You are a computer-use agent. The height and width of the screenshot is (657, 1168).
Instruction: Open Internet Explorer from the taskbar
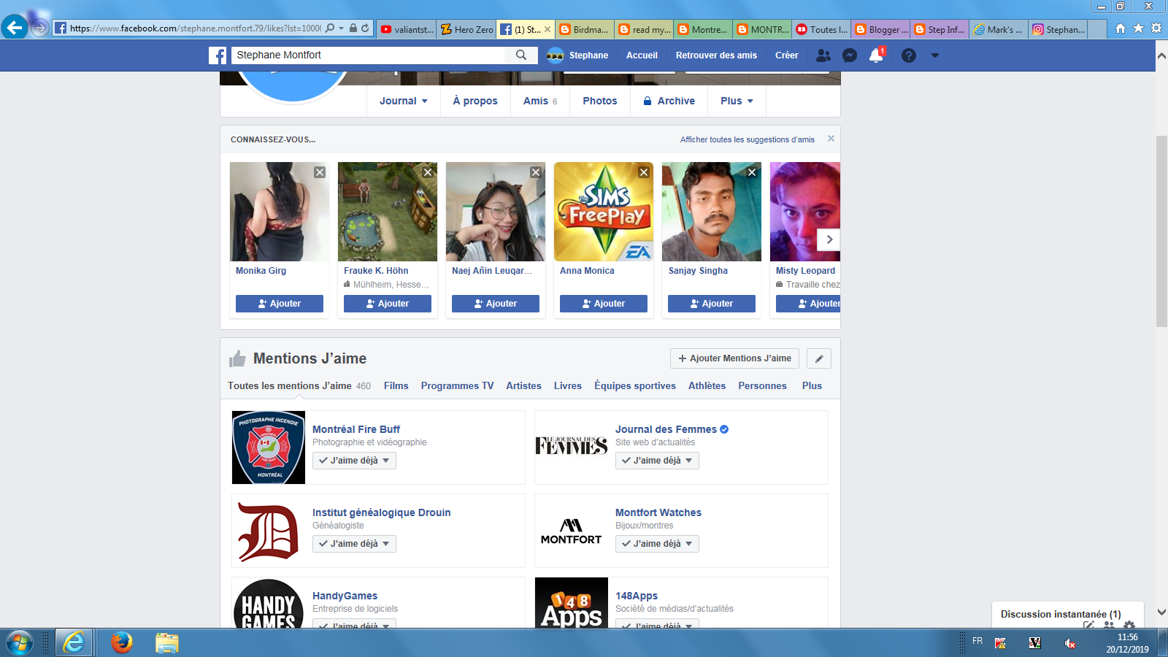click(74, 643)
